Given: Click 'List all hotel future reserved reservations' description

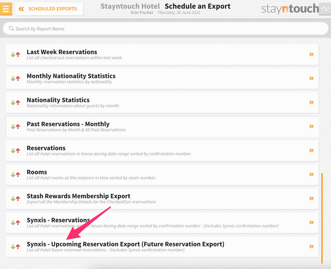Looking at the screenshot, I should pos(105,250).
